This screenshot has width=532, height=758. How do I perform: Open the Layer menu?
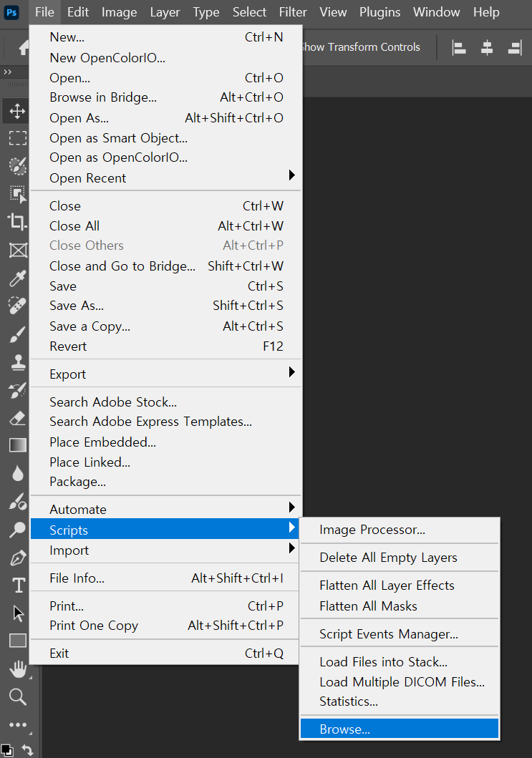[165, 12]
